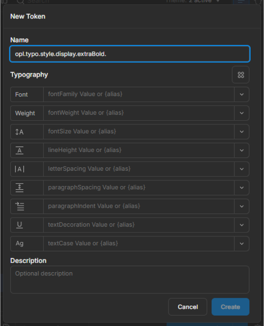Open the textDecoration value dropdown
The width and height of the screenshot is (264, 326).
pos(242,225)
